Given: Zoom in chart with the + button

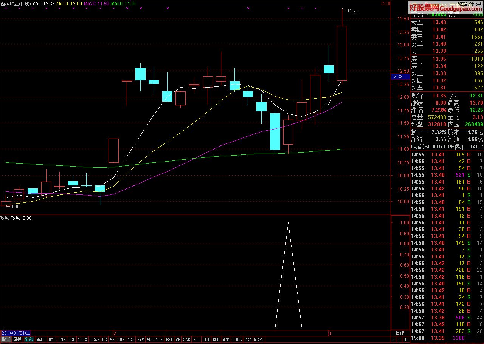Looking at the screenshot, I should pyautogui.click(x=394, y=339).
